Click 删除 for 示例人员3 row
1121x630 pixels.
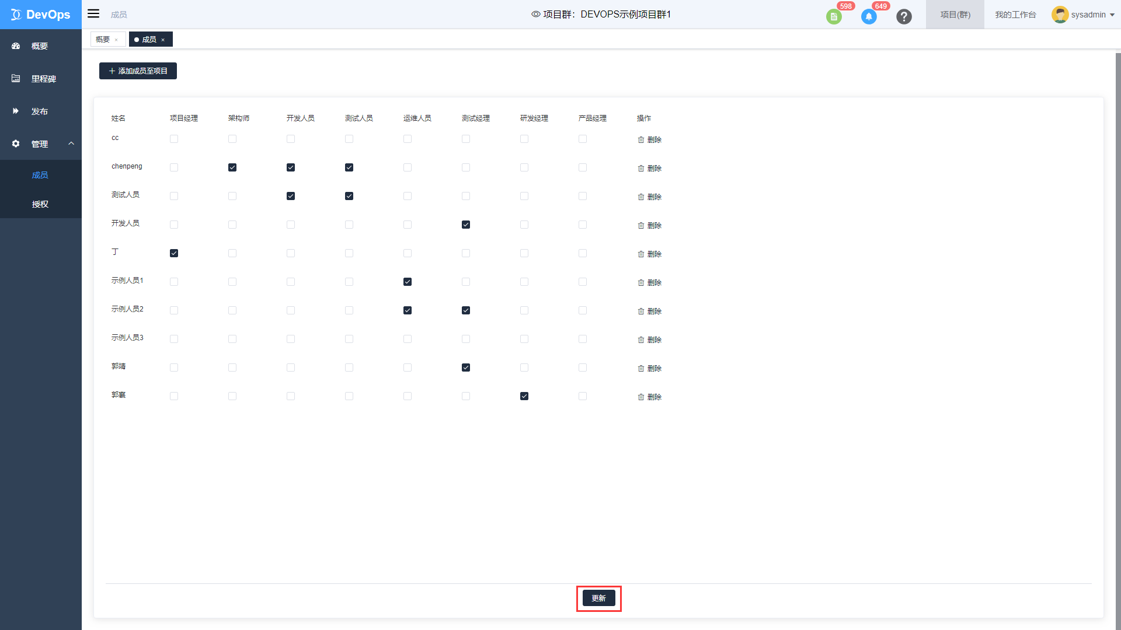tap(649, 339)
